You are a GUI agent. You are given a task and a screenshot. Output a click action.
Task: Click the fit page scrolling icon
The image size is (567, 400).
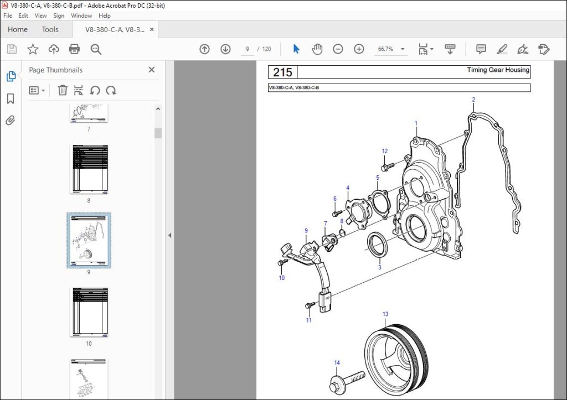pos(422,49)
